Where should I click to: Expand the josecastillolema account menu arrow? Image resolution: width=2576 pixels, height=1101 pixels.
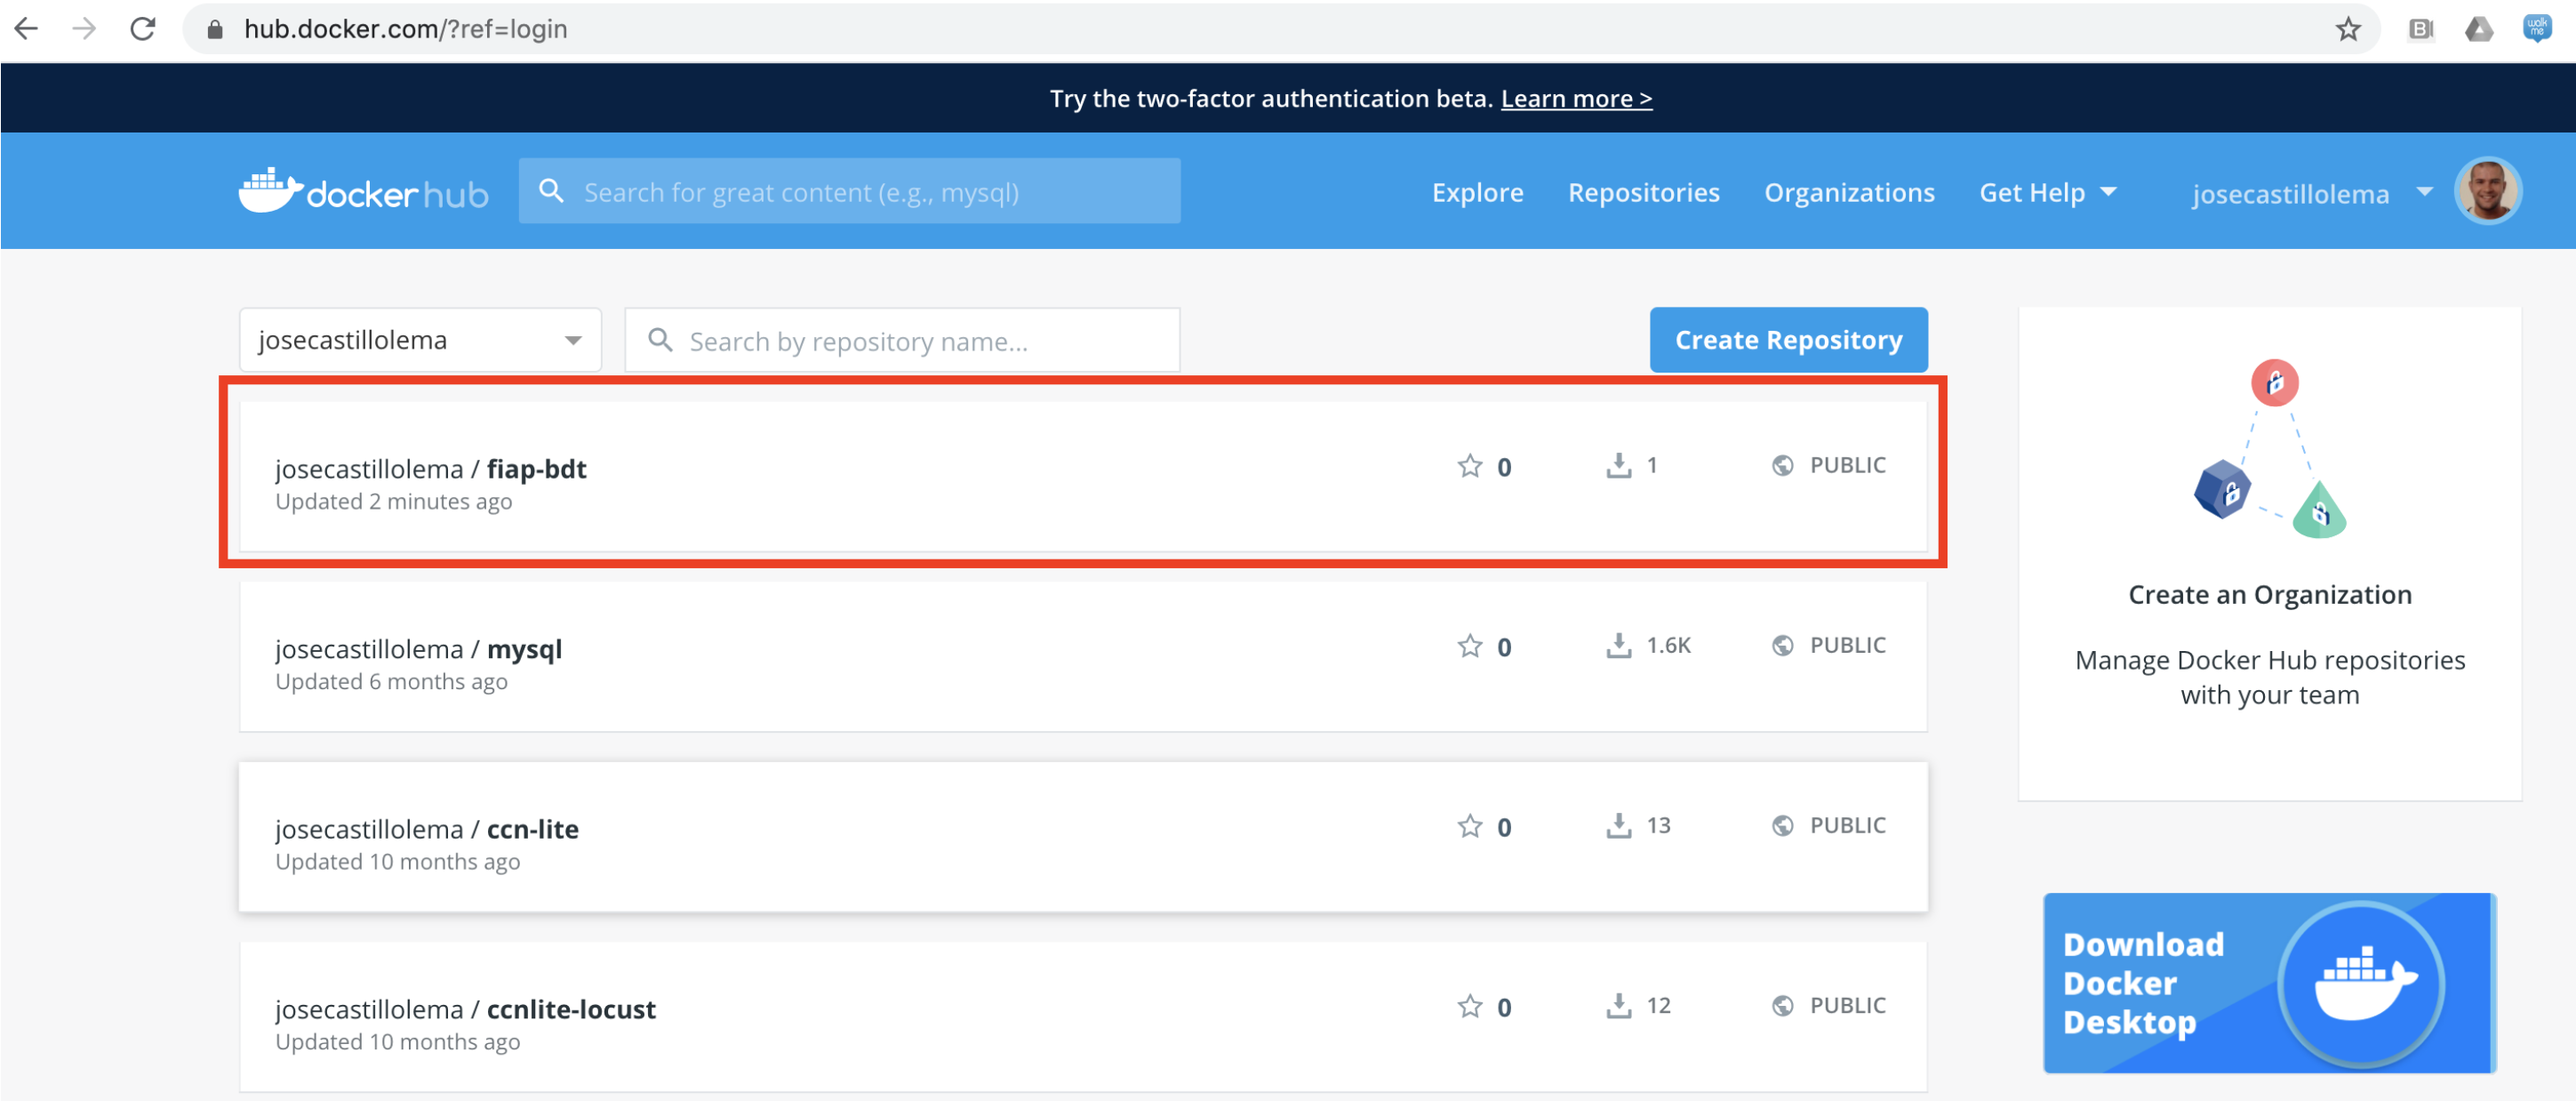pos(2424,191)
